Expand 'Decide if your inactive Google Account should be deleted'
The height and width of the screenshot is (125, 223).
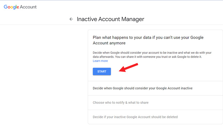click(x=155, y=117)
